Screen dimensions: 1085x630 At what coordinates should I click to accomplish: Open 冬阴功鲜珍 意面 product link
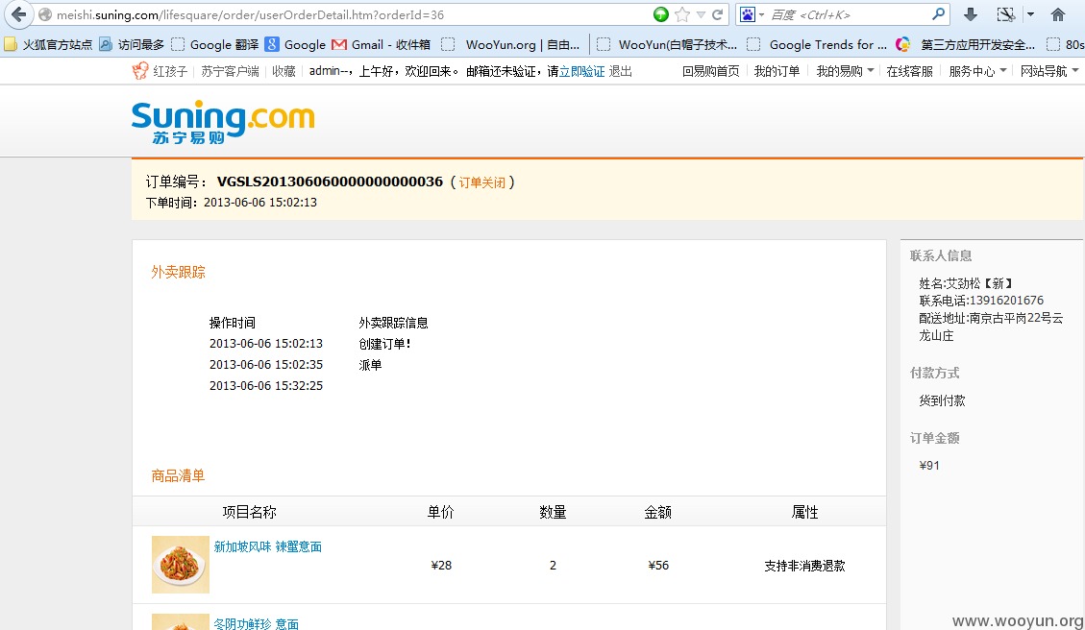pyautogui.click(x=256, y=624)
